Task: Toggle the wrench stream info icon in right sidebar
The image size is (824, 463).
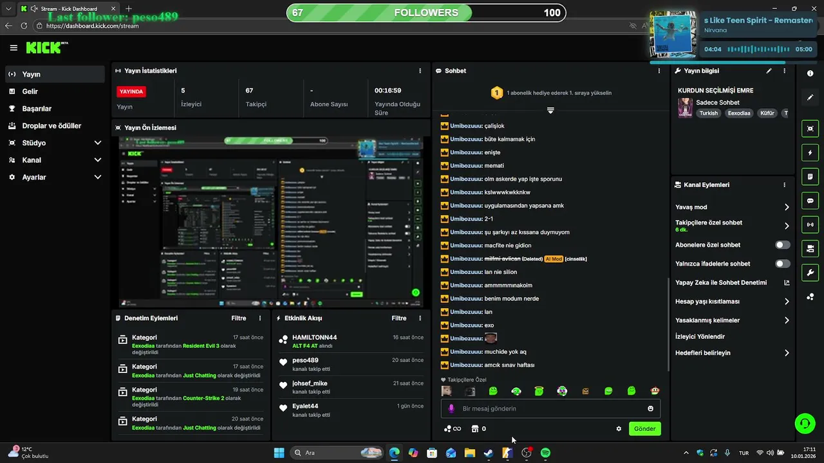Action: 810,272
